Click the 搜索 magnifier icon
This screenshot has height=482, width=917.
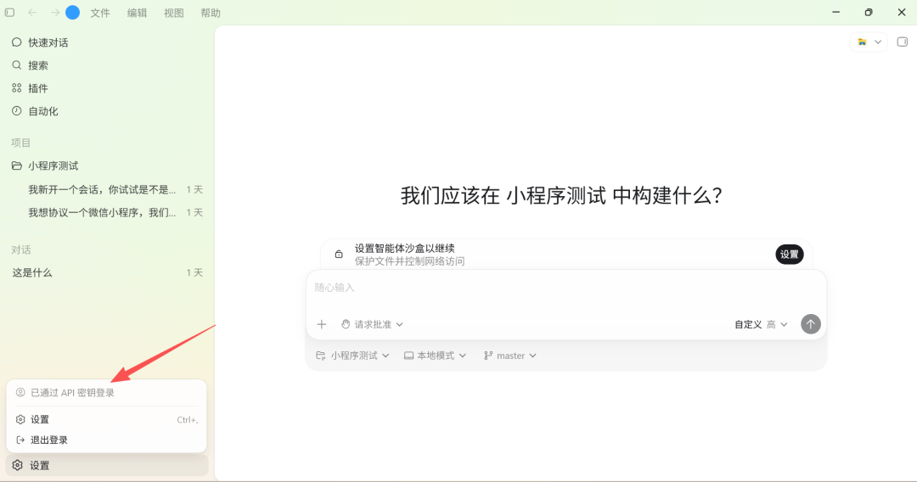(x=16, y=64)
